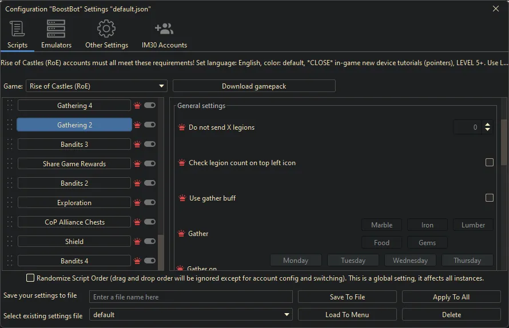Enable the Use gather buff checkbox
This screenshot has height=328, width=509.
click(490, 198)
